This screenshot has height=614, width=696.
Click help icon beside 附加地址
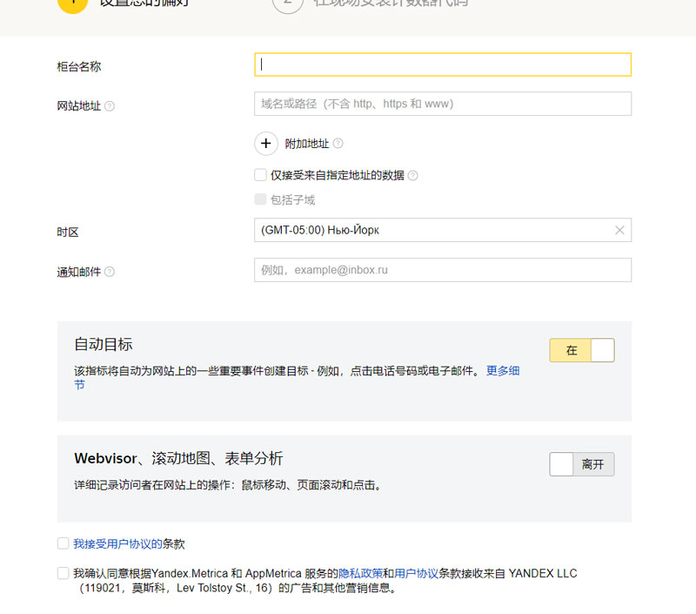pos(338,144)
